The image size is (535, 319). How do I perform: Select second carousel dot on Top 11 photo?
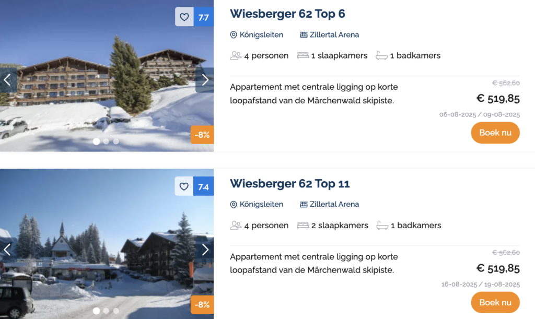[106, 311]
